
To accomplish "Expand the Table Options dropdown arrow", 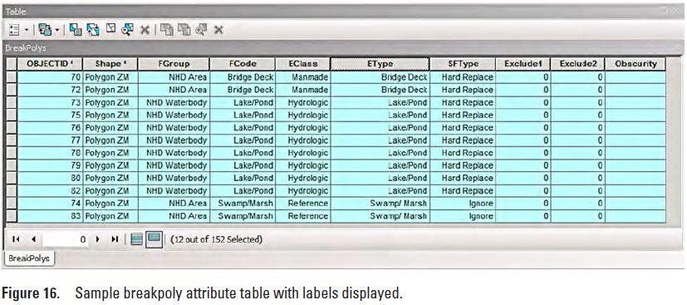I will (x=26, y=30).
